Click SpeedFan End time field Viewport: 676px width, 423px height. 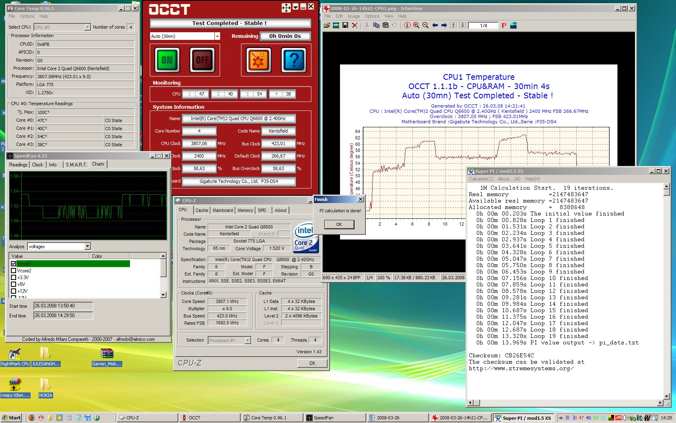coord(63,316)
